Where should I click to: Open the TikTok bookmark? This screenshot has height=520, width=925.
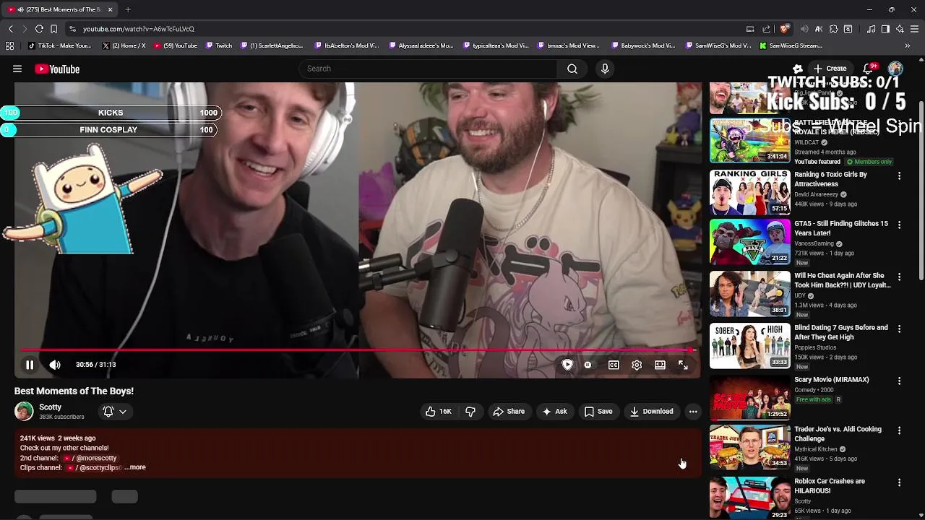[x=59, y=45]
